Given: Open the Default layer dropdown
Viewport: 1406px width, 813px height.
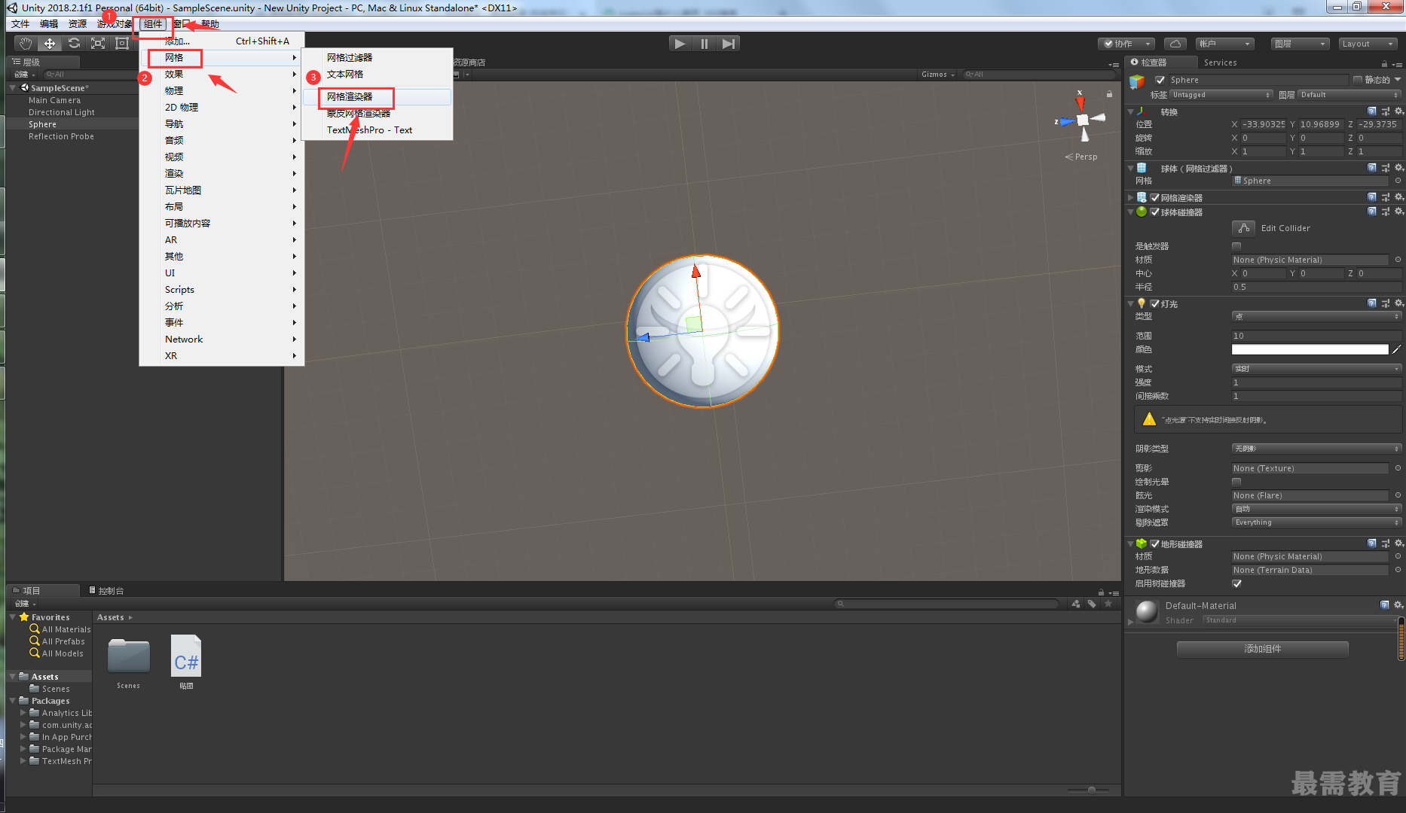Looking at the screenshot, I should point(1349,95).
